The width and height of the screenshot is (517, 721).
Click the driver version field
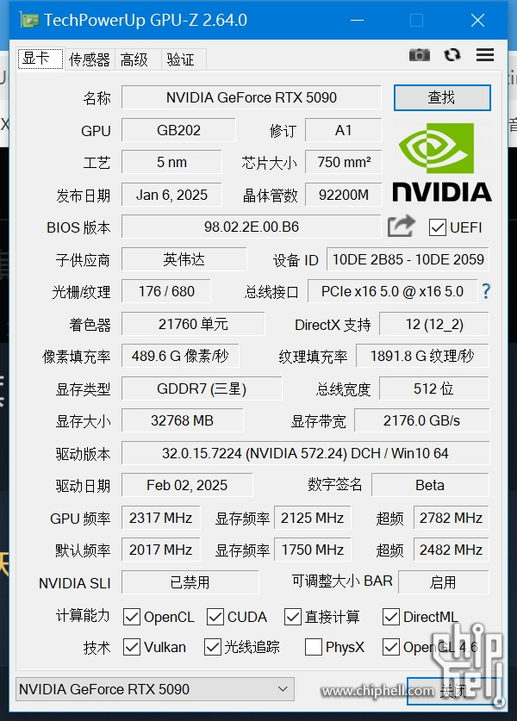click(x=305, y=453)
